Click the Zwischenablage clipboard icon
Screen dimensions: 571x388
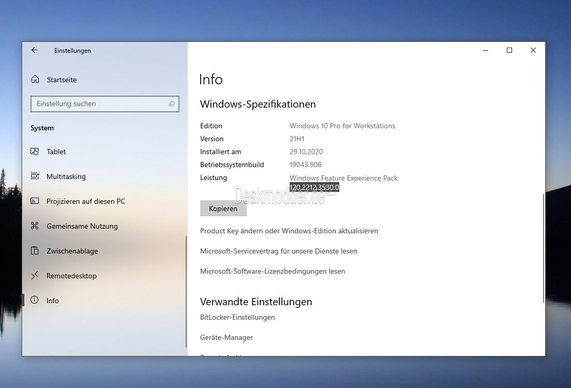coord(35,251)
